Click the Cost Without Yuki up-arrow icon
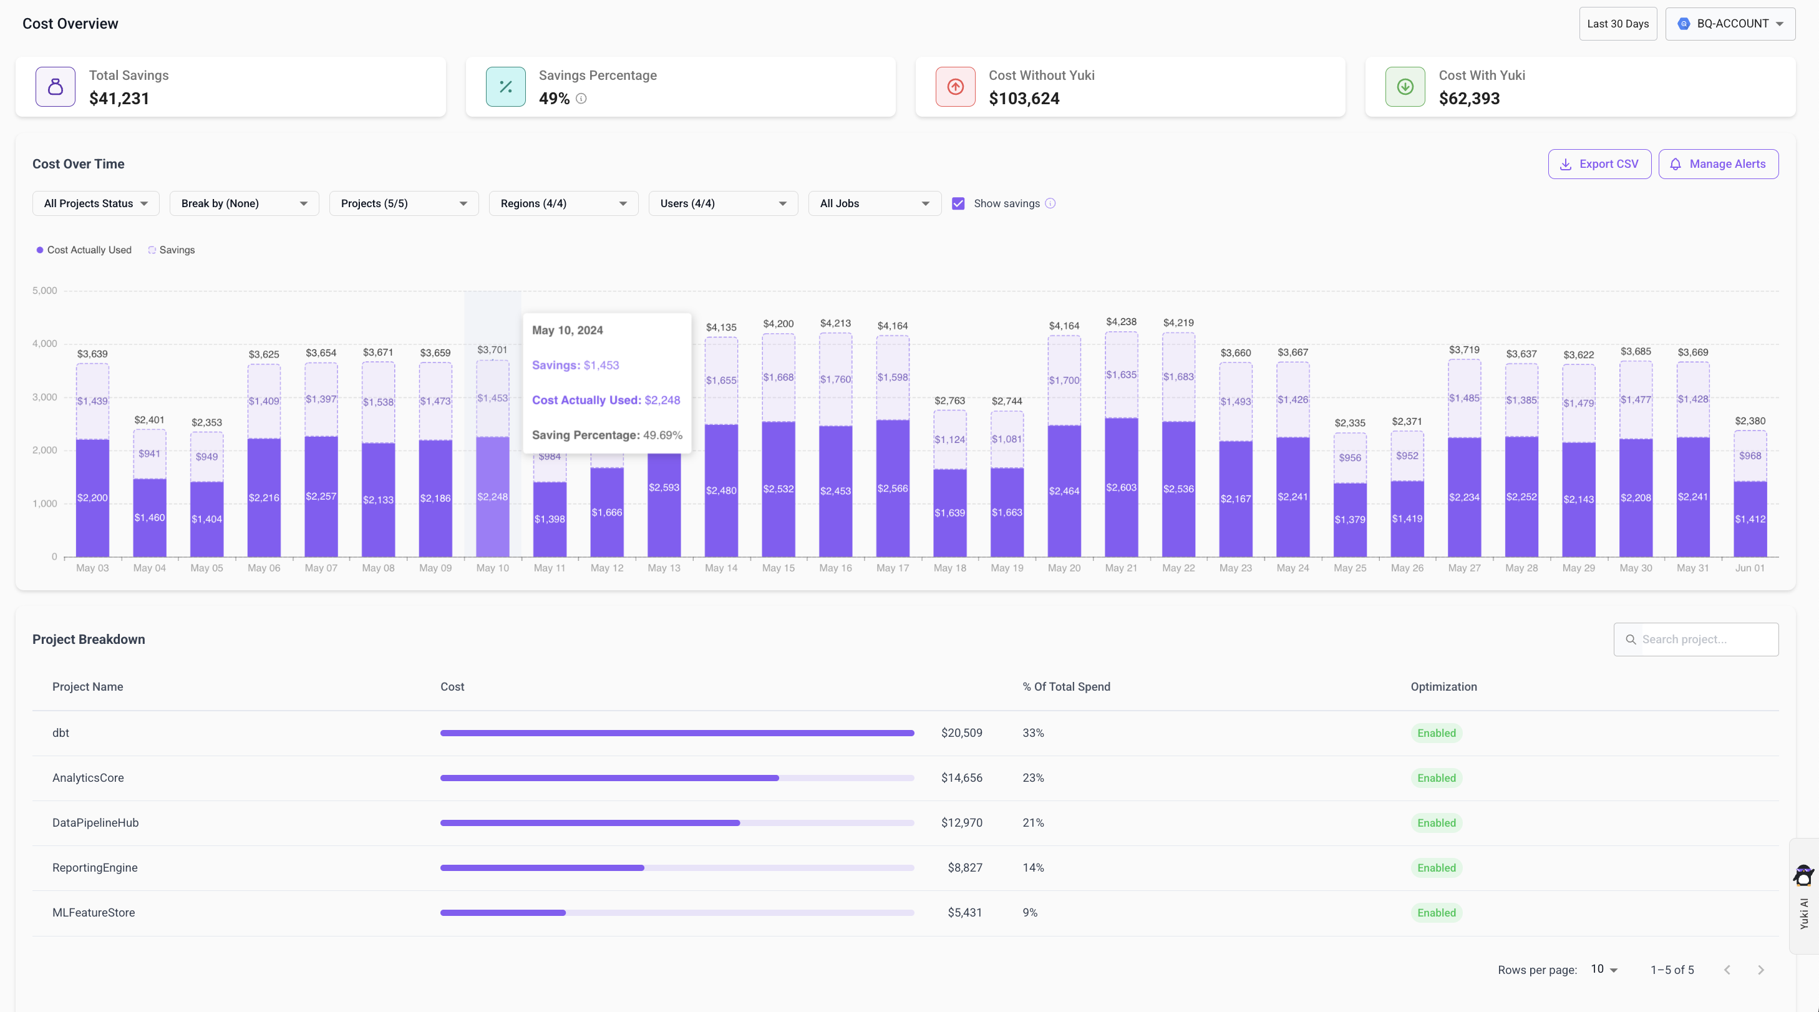The image size is (1819, 1012). tap(956, 87)
